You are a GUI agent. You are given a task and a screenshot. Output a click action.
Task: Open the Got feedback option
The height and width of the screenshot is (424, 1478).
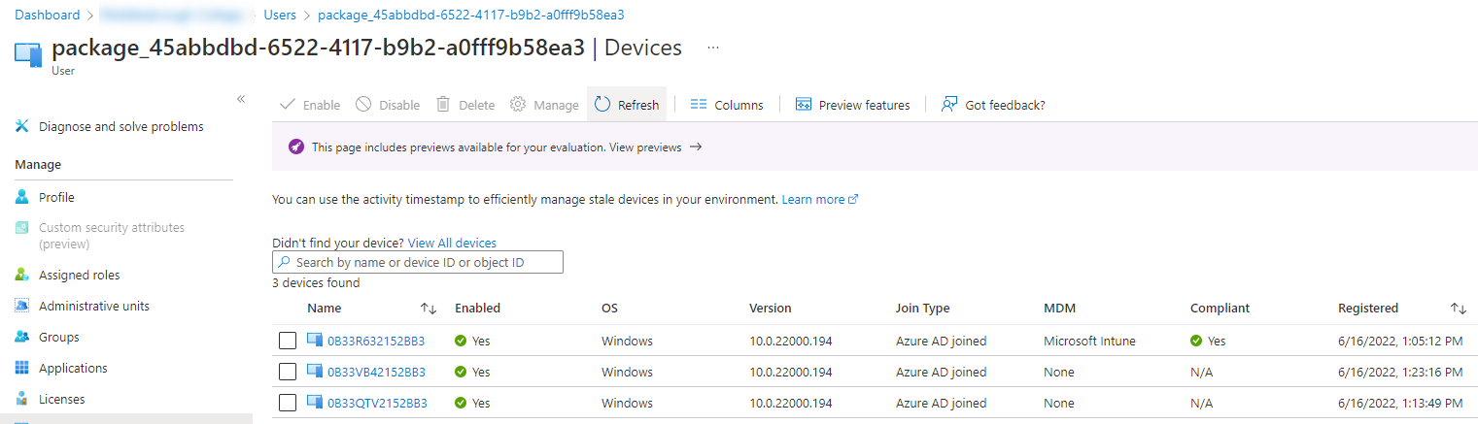tap(993, 105)
